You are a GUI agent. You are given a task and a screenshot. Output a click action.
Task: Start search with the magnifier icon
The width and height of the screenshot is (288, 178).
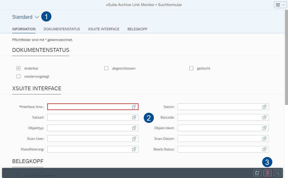coord(277,173)
